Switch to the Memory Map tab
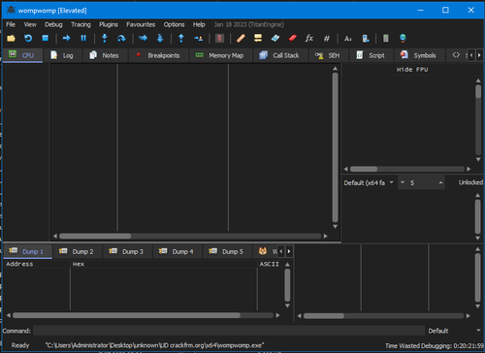This screenshot has height=353, width=485. pyautogui.click(x=221, y=55)
